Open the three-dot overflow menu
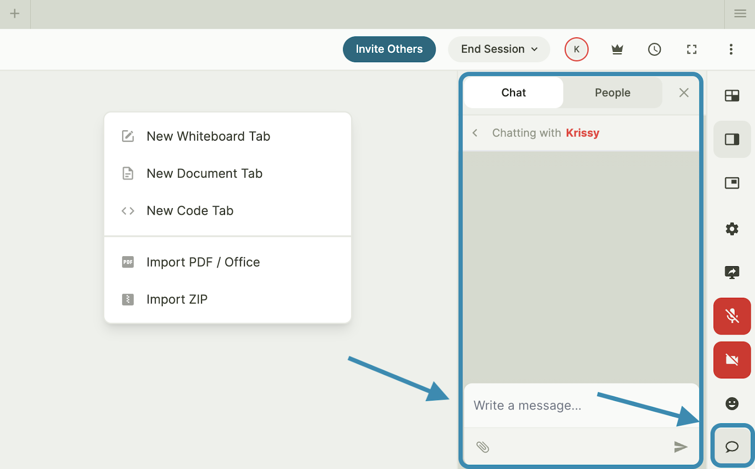Screen dimensions: 755x469 731,49
